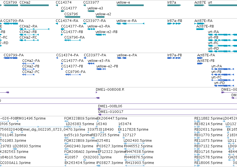
Task: Click protein CG33977-PA
Action: click(x=85, y=58)
